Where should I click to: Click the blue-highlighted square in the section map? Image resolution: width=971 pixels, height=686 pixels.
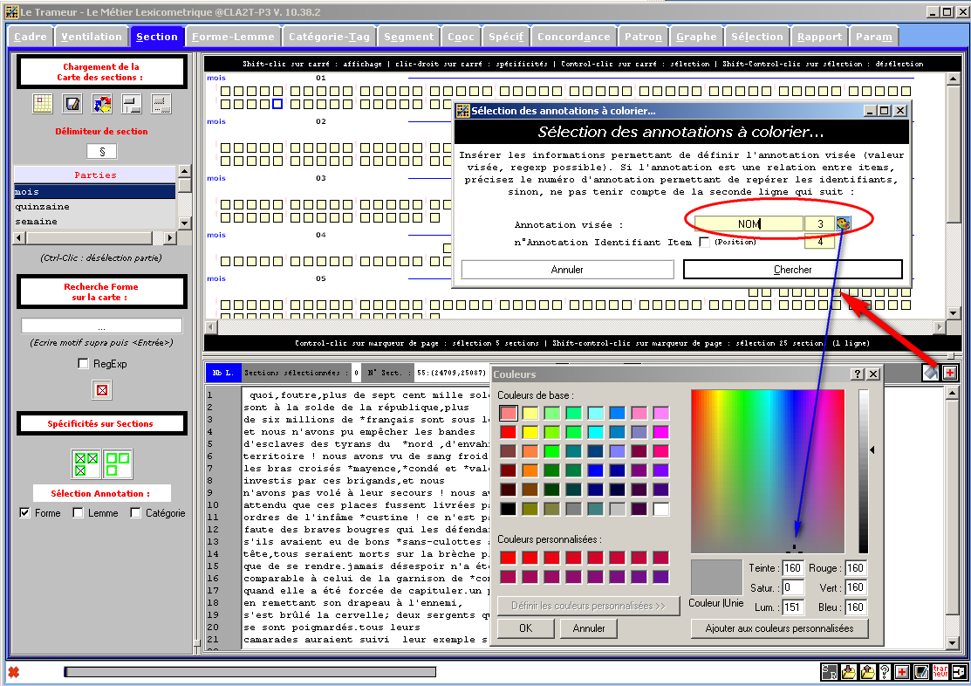click(277, 104)
